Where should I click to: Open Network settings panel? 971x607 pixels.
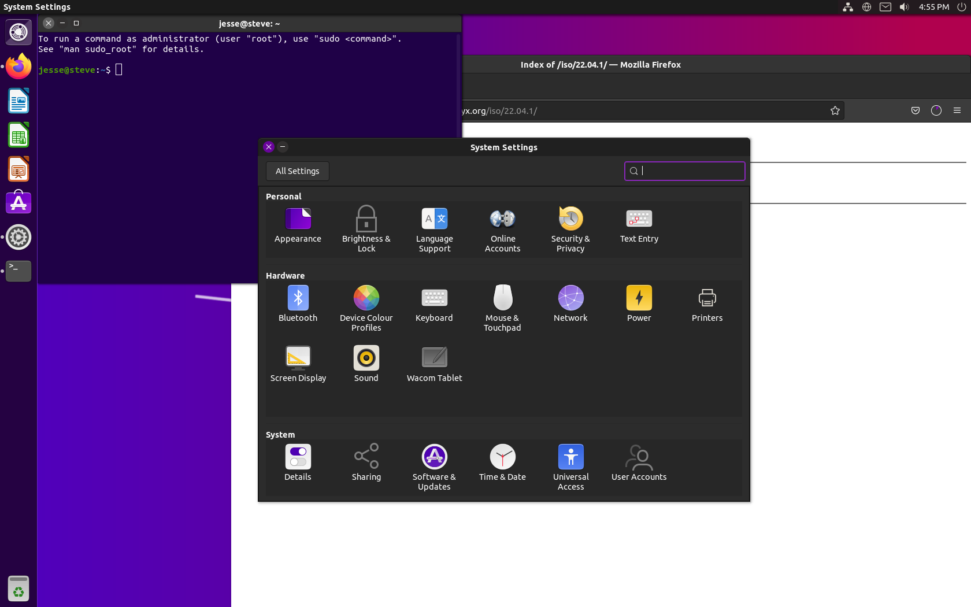(x=570, y=304)
